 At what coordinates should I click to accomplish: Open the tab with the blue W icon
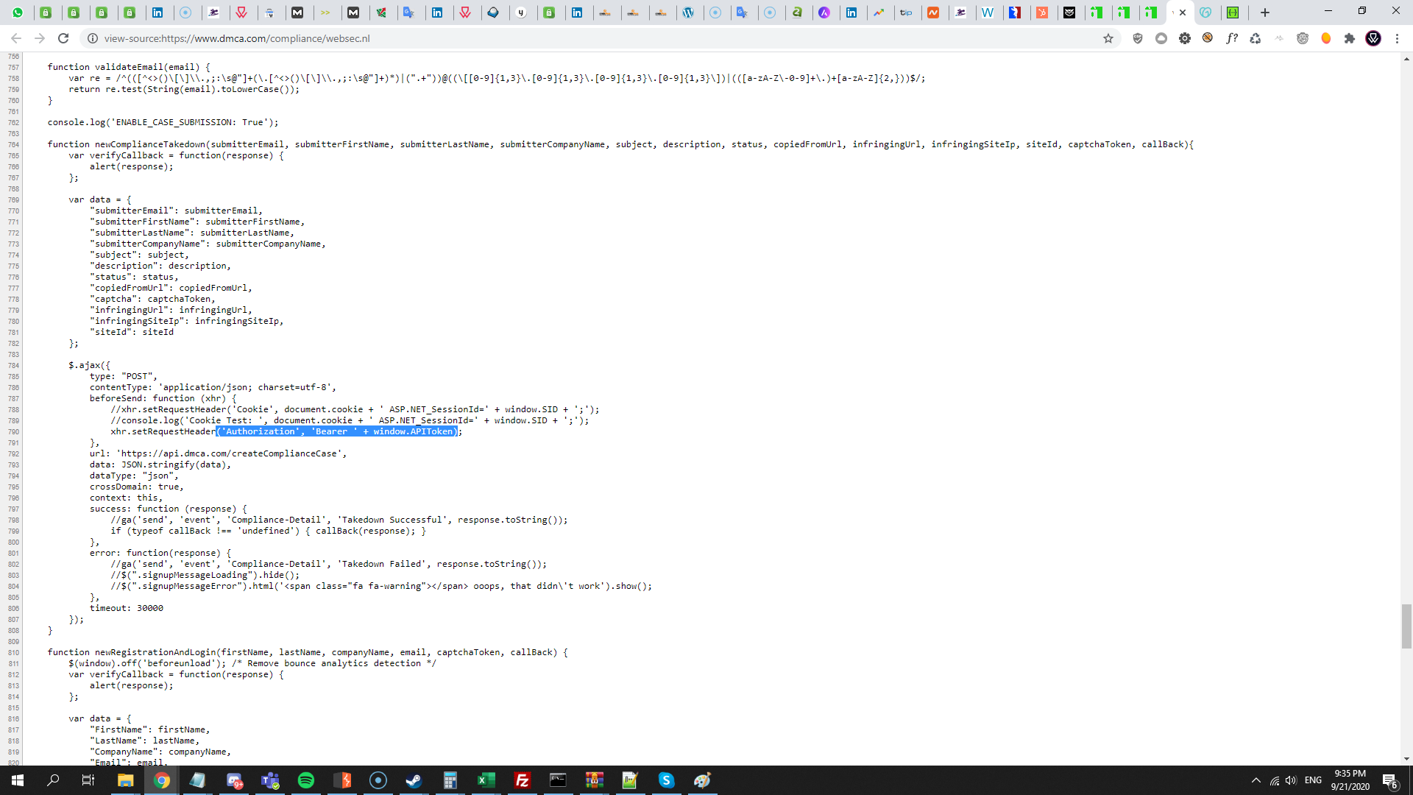[x=988, y=13]
